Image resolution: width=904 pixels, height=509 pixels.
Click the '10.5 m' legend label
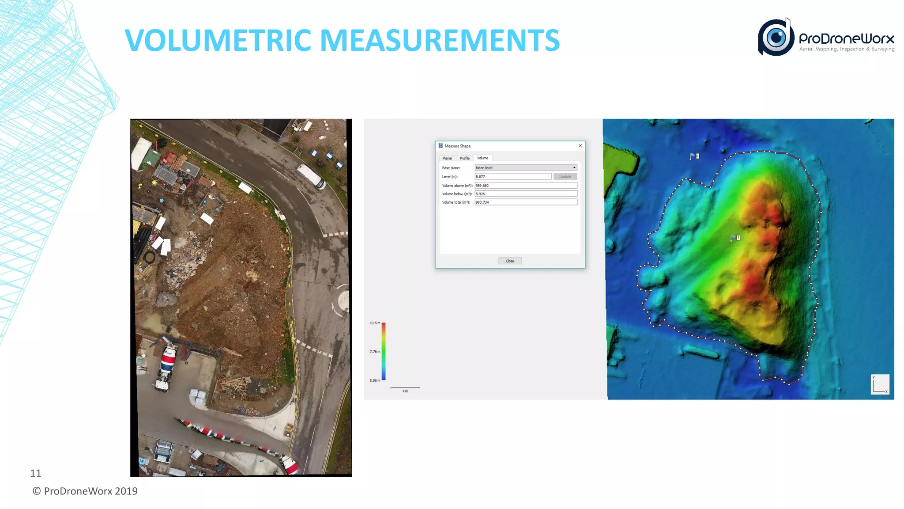pyautogui.click(x=375, y=323)
